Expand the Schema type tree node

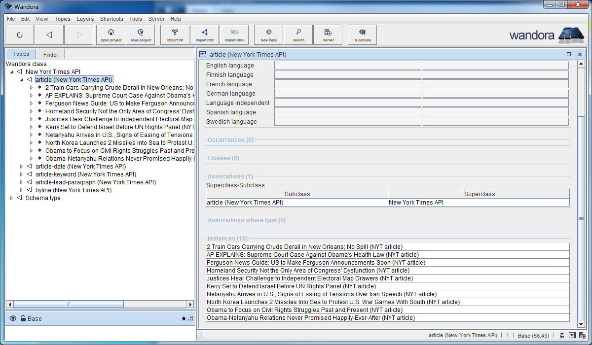(x=11, y=198)
